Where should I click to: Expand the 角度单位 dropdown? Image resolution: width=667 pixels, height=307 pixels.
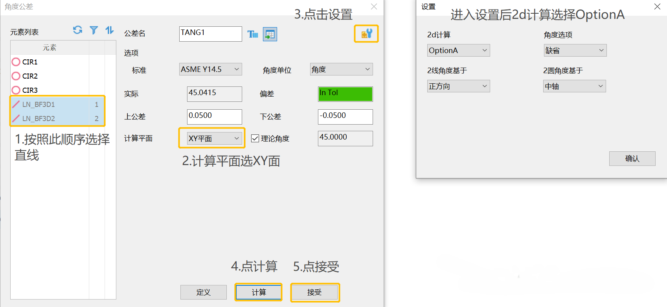341,70
